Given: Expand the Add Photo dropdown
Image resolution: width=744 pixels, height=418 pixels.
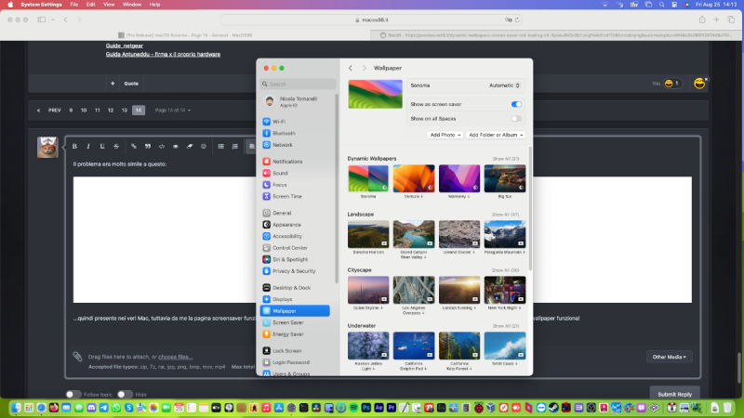Looking at the screenshot, I should [x=445, y=135].
